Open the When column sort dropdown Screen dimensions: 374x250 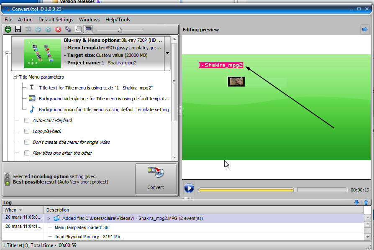pyautogui.click(x=20, y=210)
